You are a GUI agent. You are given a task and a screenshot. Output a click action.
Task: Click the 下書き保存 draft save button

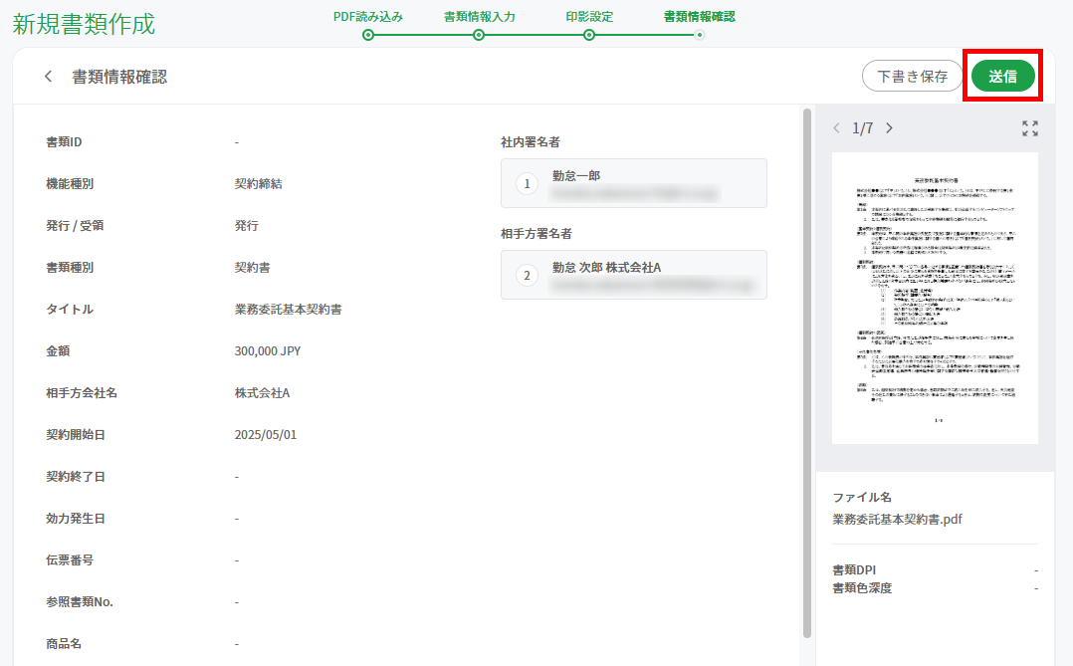(x=912, y=76)
